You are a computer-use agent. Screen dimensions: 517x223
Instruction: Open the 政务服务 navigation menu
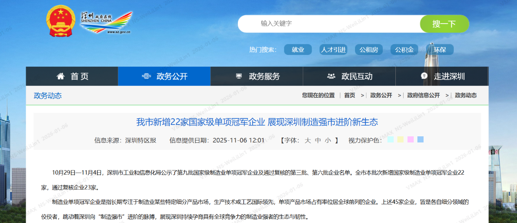[x=264, y=77]
